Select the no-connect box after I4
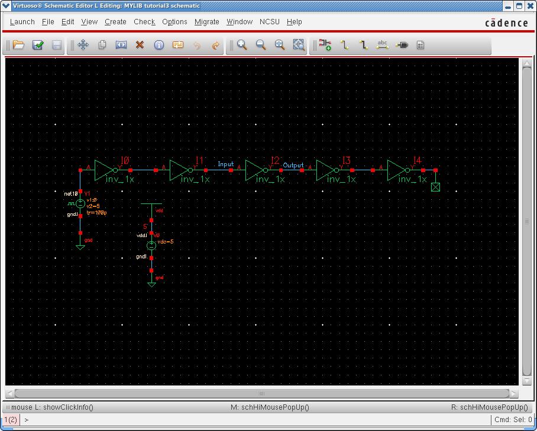The image size is (537, 431). pos(435,187)
